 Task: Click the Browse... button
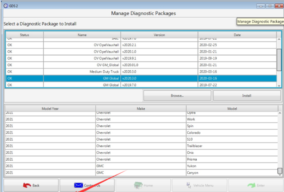point(177,96)
